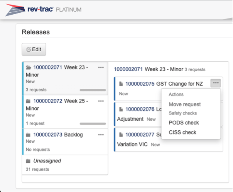The height and width of the screenshot is (192, 233).
Task: Select Move request from actions menu
Action: click(184, 104)
